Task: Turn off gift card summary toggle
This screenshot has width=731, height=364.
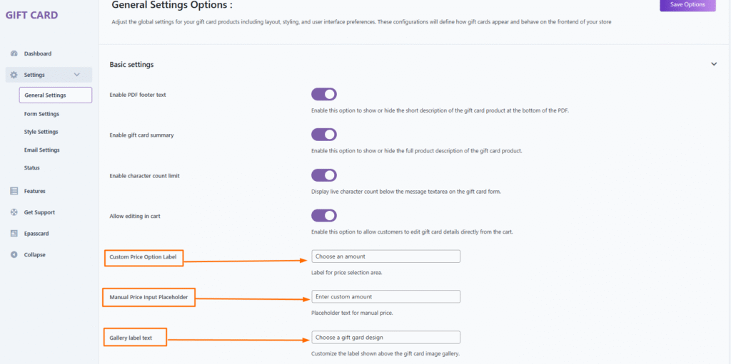Action: [x=323, y=135]
